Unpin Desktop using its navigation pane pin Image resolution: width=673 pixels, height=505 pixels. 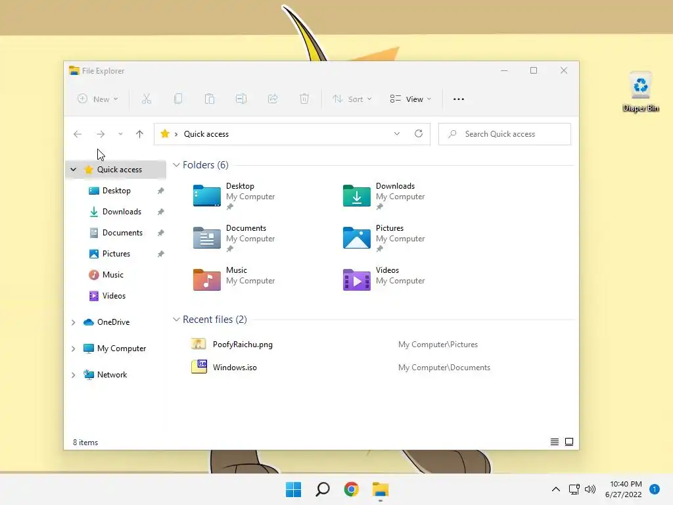point(160,191)
